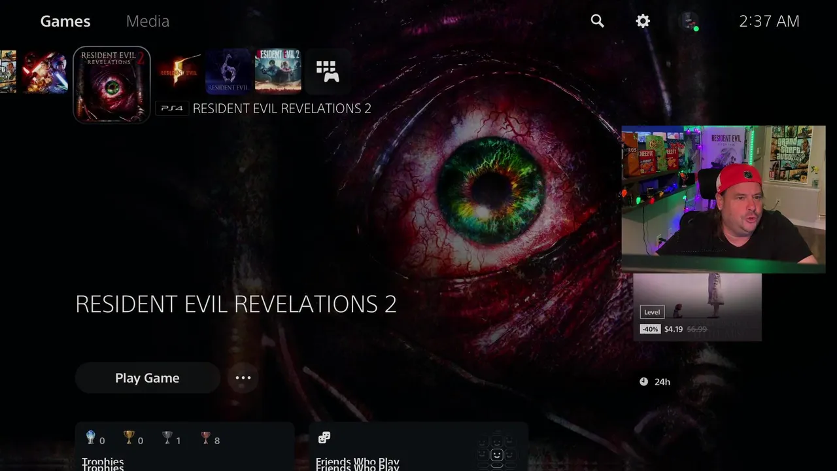
Task: Select the LEGO Star Wars game tile
Action: click(45, 71)
